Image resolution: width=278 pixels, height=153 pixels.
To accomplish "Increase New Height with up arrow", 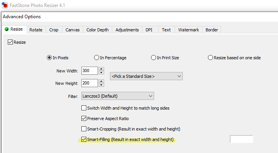I will tap(101, 81).
